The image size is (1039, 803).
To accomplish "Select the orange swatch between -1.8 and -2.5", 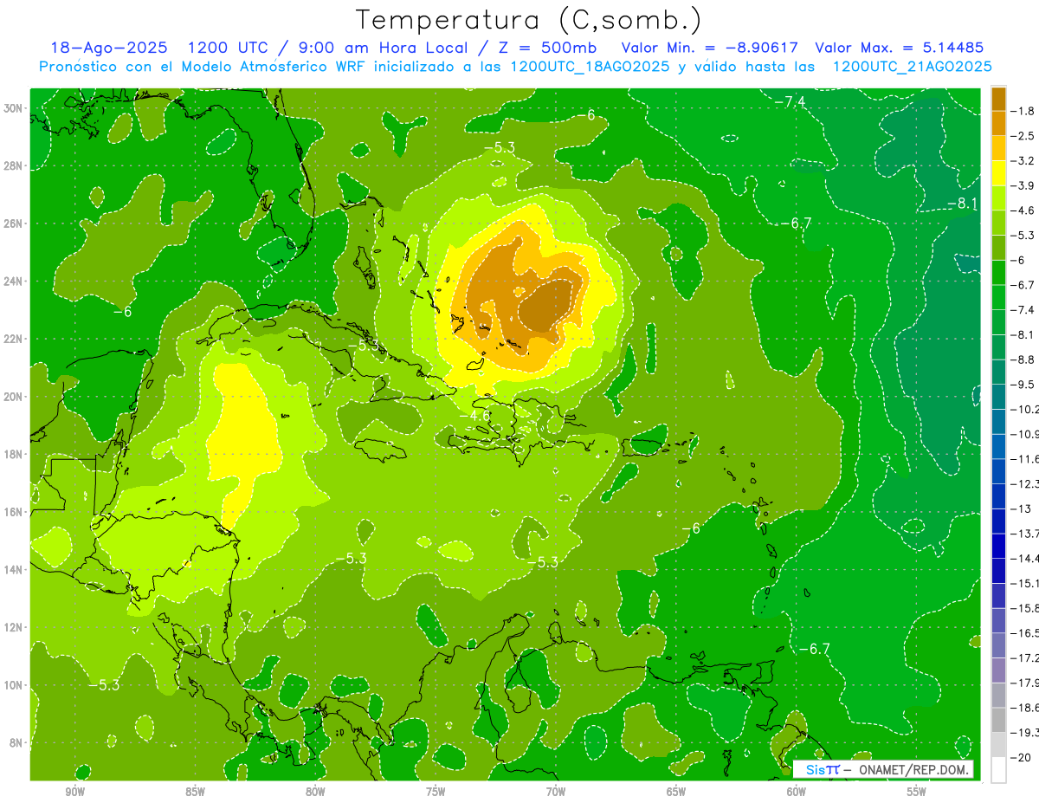I will 998,123.
